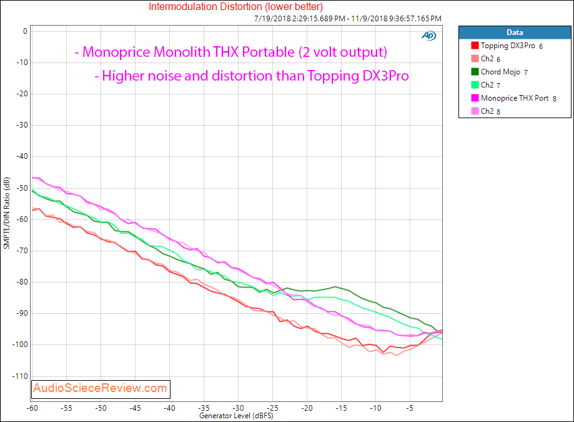Click the -5 tick on the x-axis
This screenshot has width=574, height=422.
coord(410,408)
